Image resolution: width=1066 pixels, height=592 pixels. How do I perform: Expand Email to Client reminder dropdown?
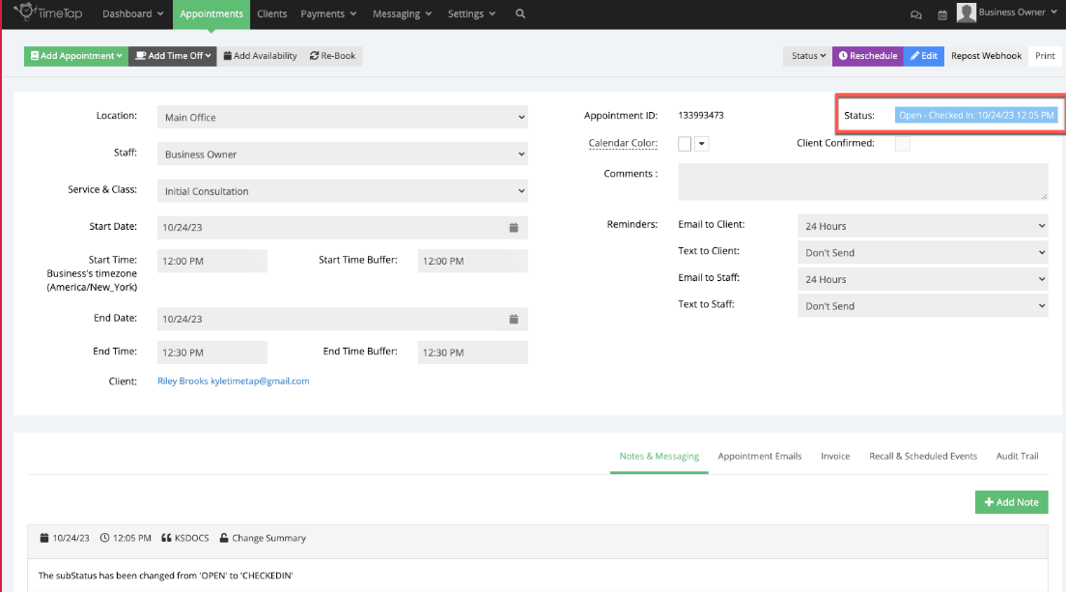pyautogui.click(x=922, y=226)
